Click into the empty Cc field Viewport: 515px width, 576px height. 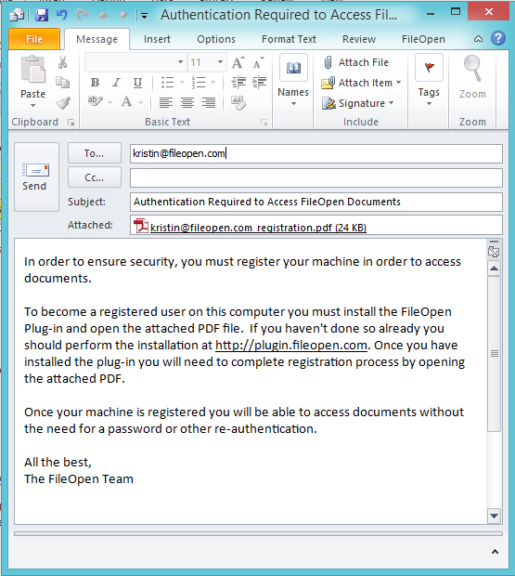[x=316, y=177]
